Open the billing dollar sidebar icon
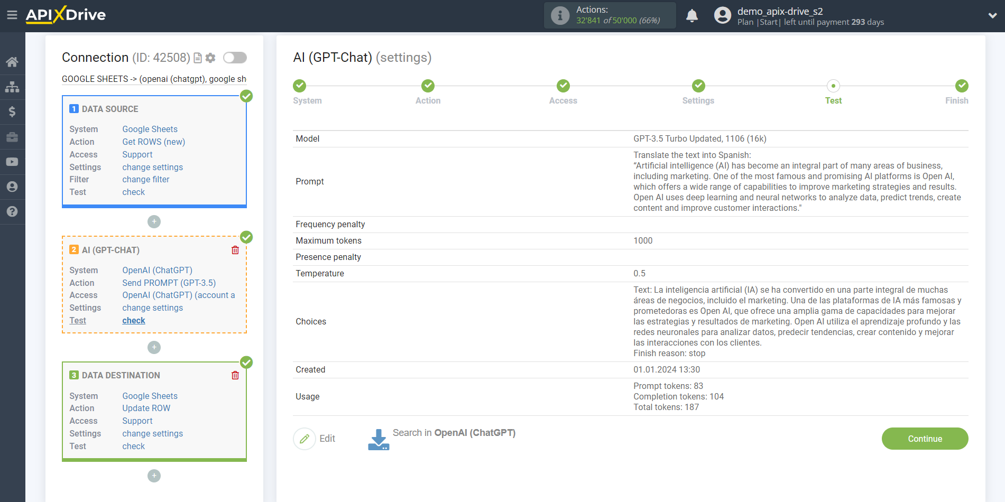This screenshot has width=1005, height=502. 12,111
